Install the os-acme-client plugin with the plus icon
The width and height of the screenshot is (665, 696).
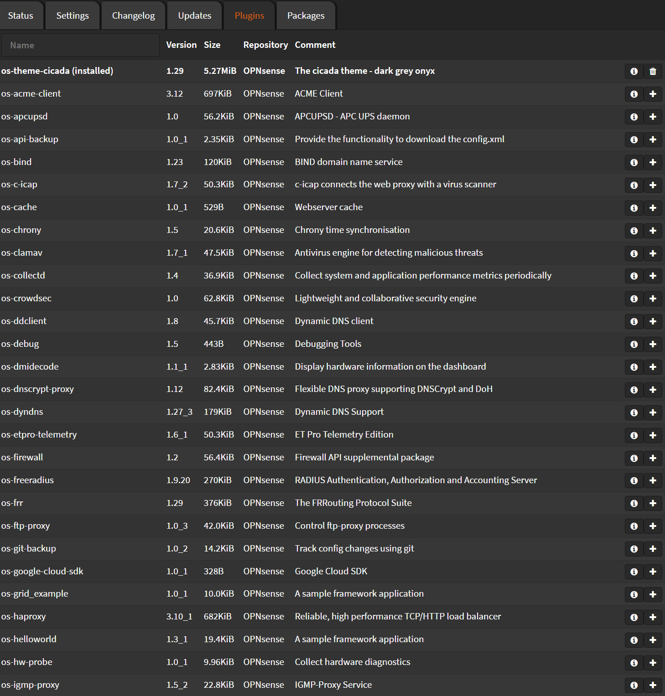coord(653,94)
